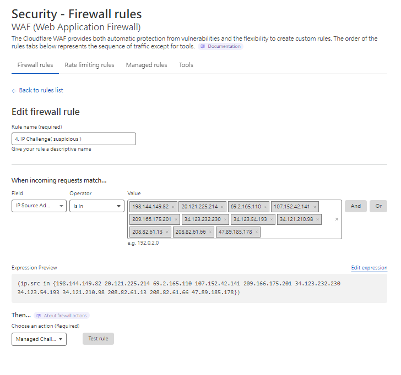The width and height of the screenshot is (401, 375).
Task: Clear all IP values in Value box
Action: 337,219
